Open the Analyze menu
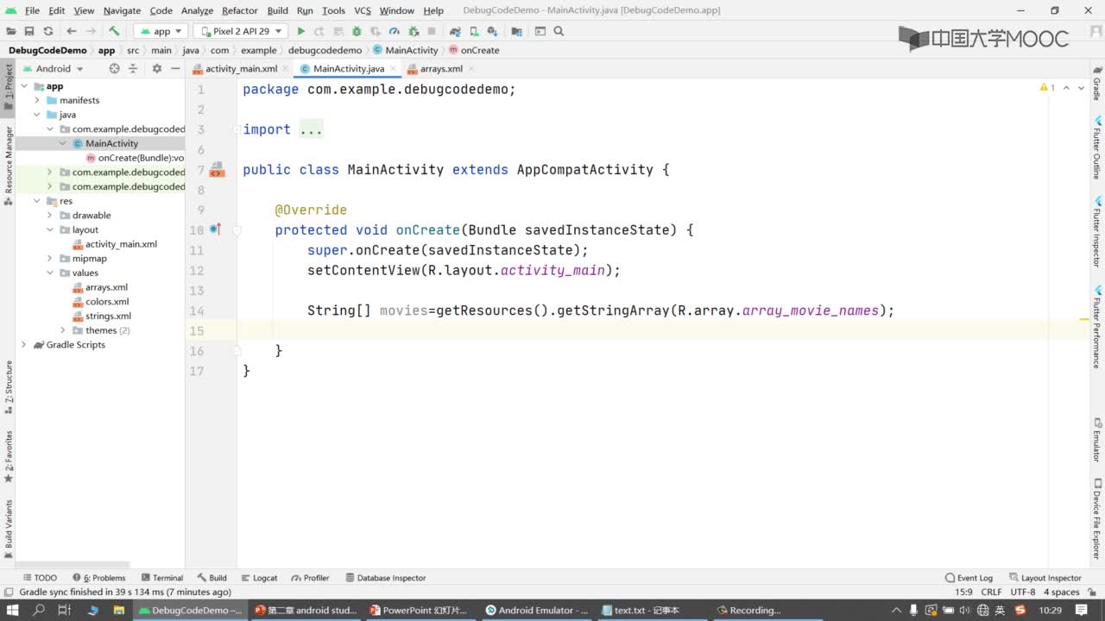This screenshot has width=1105, height=621. coord(197,10)
